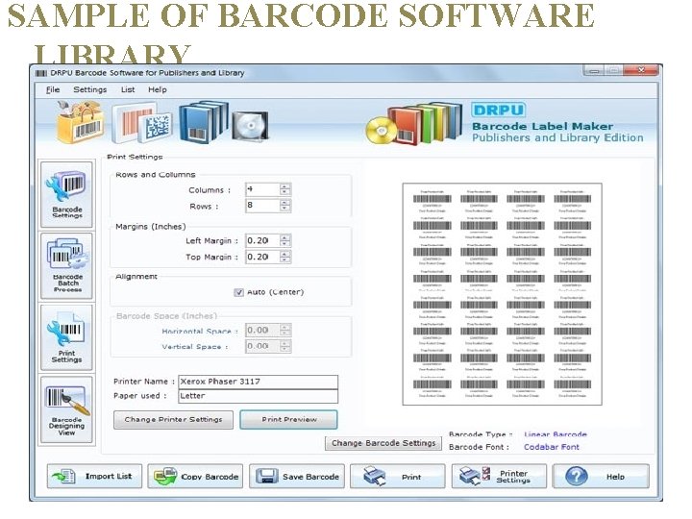Screen dimensions: 692x519
Task: Close the DRPU Barcode Software window
Action: tap(642, 70)
